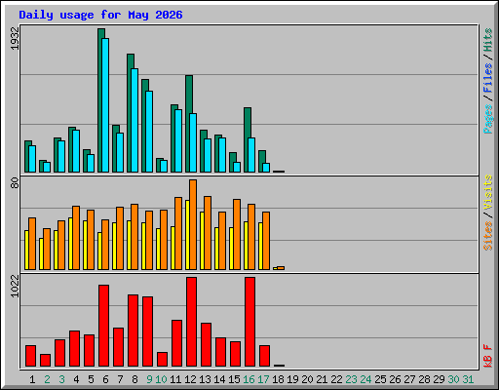Click the cyan bar for day 9
Image resolution: width=499 pixels, height=390 pixels.
coord(149,132)
